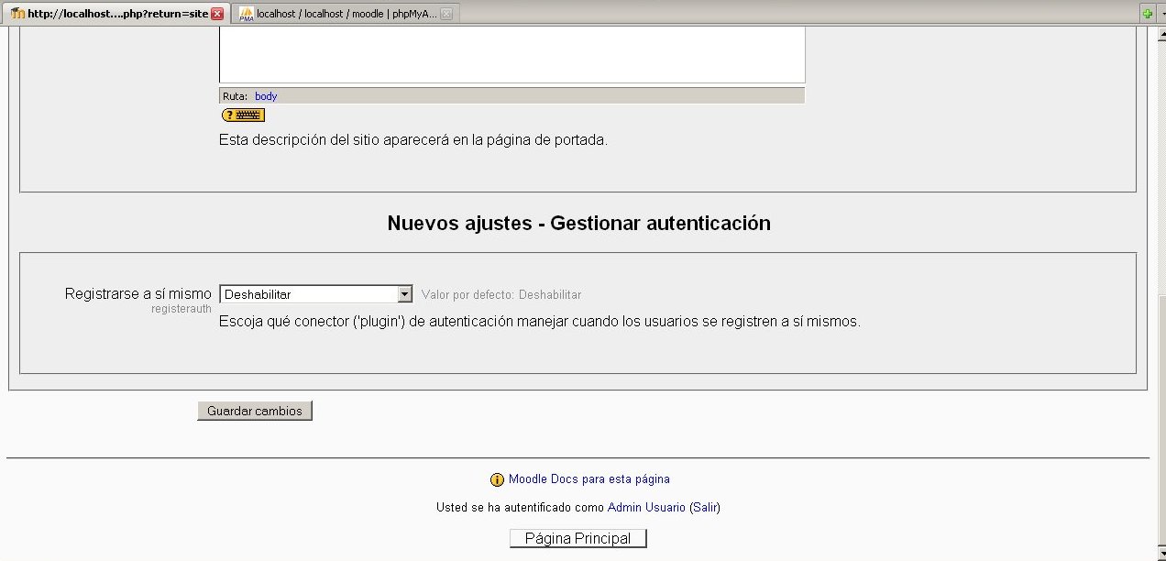Image resolution: width=1166 pixels, height=561 pixels.
Task: Open the Admin Usuario profile link
Action: click(x=645, y=507)
